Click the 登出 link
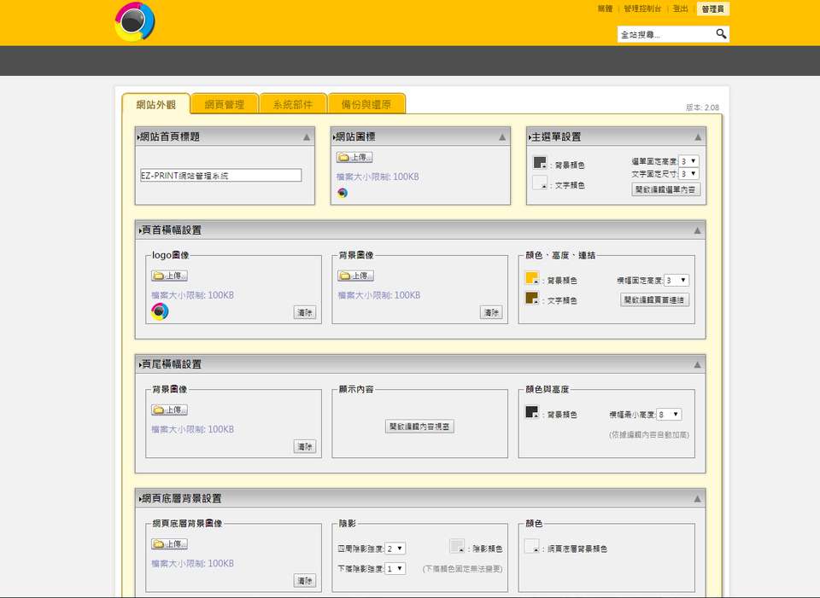The width and height of the screenshot is (820, 598). coord(680,9)
